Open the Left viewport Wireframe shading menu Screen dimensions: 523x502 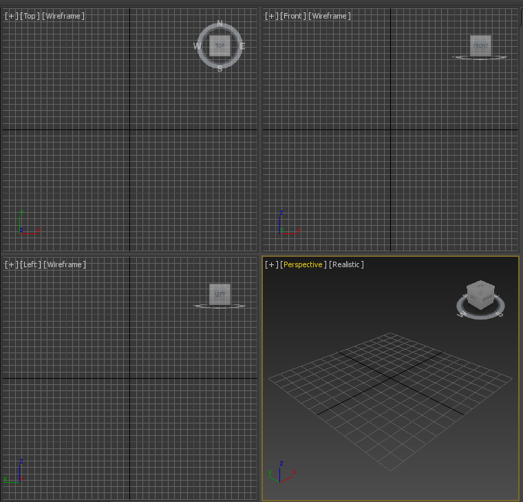coord(65,264)
